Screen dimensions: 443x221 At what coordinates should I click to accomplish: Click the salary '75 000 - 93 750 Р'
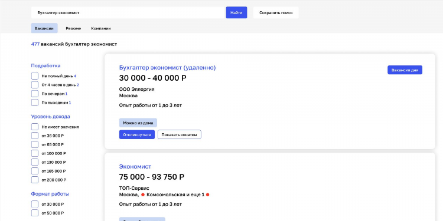click(x=151, y=177)
